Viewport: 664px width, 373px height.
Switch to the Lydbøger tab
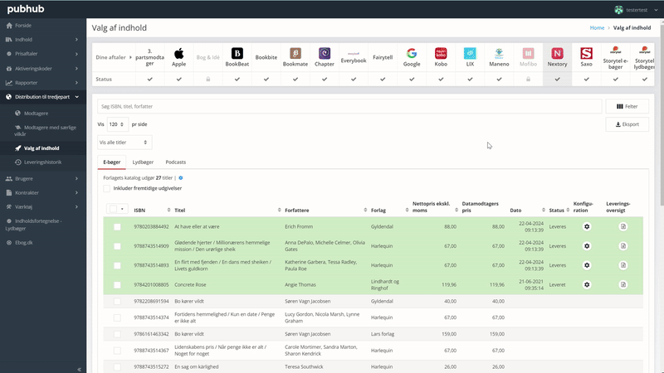pyautogui.click(x=143, y=162)
